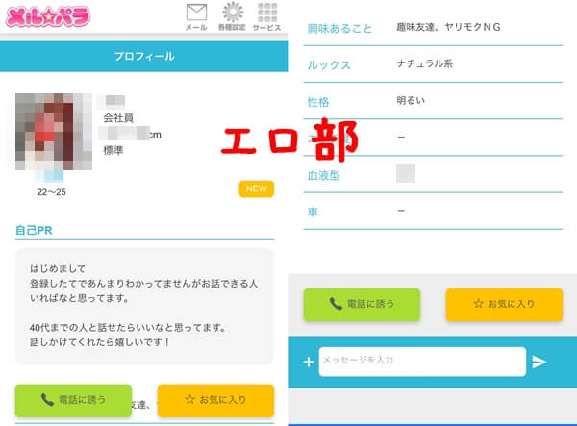The width and height of the screenshot is (577, 426).
Task: Open the blurred profile photo
Action: click(x=54, y=132)
